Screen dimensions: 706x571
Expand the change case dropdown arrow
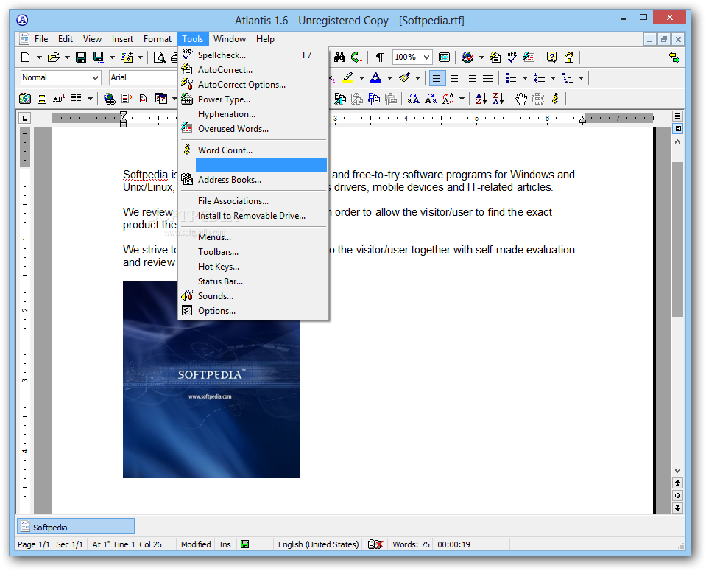click(x=462, y=98)
